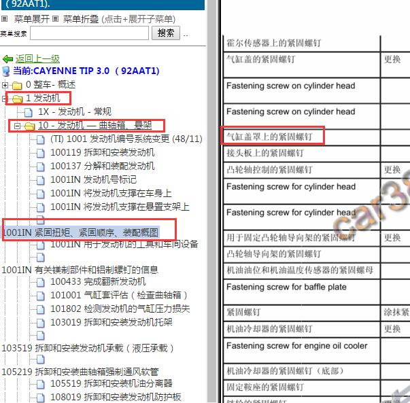Screen dimensions: 410x403
Task: Collapse the 1 发动机 folder node
Action: point(4,99)
